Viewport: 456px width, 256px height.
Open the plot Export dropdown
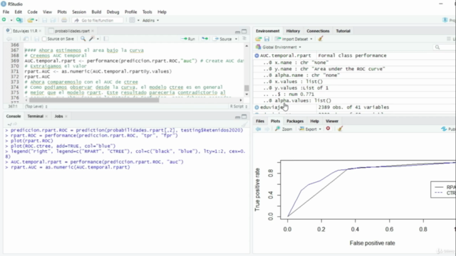click(310, 129)
